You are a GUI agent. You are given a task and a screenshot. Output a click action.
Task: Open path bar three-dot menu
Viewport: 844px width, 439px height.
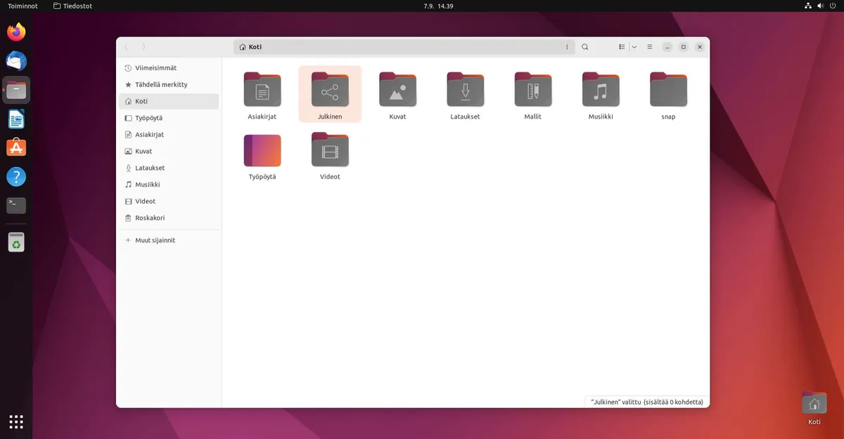click(x=567, y=47)
